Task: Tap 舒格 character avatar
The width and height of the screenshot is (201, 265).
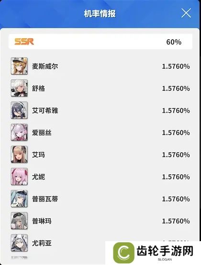Action: (19, 88)
